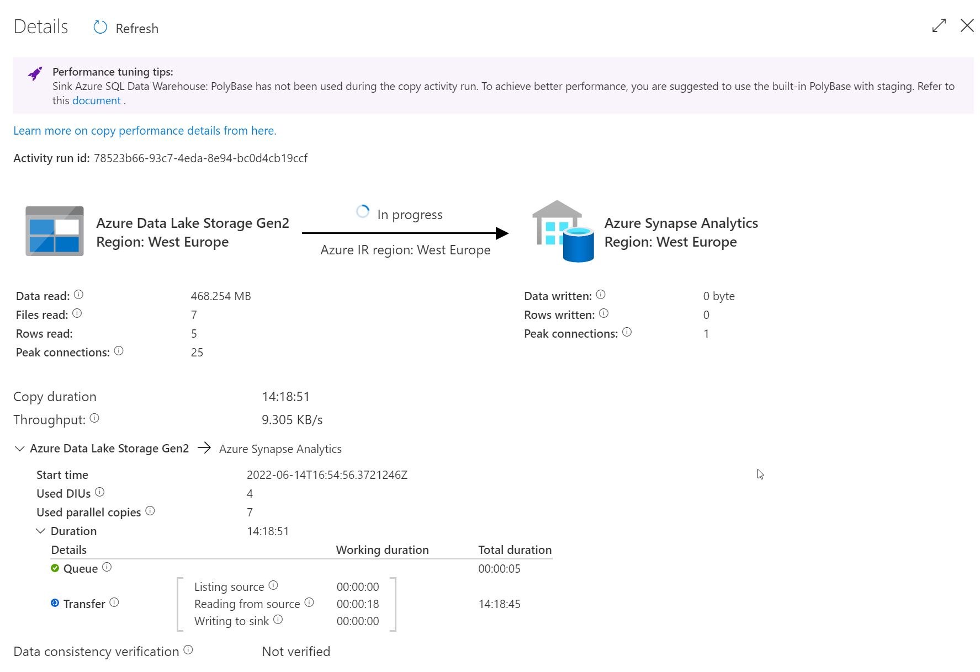Show info for Queue stage

point(107,567)
